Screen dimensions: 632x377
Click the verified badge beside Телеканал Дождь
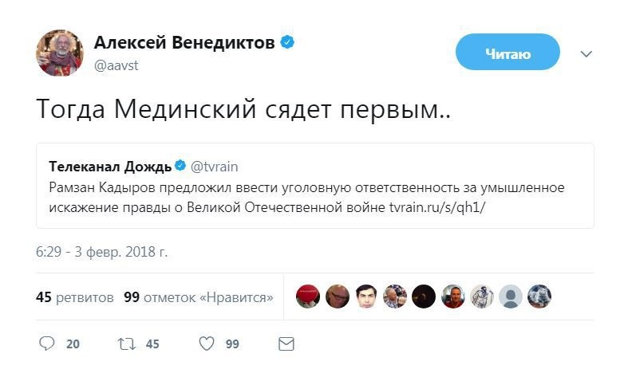click(181, 166)
